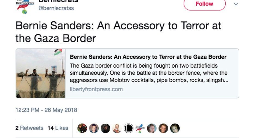Click the link card headline about Bernie Sanders
The height and width of the screenshot is (138, 254).
tap(148, 57)
